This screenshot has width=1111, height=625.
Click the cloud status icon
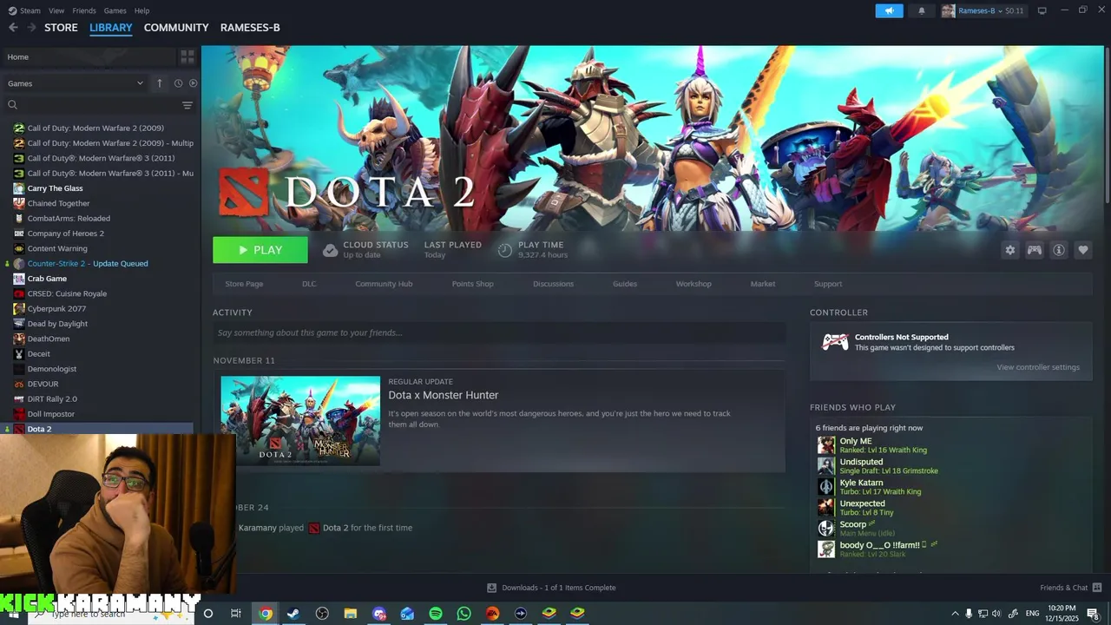pyautogui.click(x=330, y=250)
